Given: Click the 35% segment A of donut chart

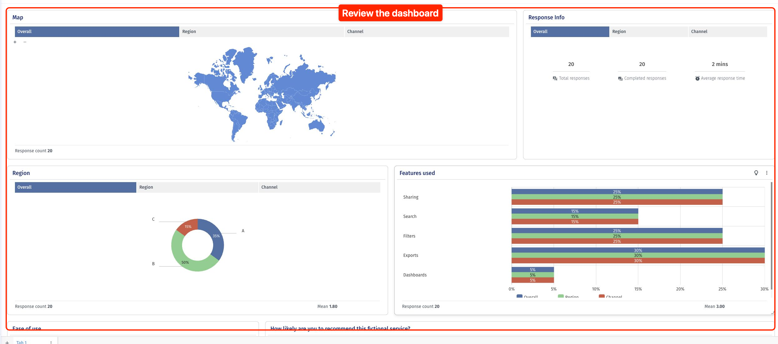Looking at the screenshot, I should pos(216,236).
